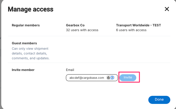This screenshot has height=109, width=176.
Task: Click the guest permissions description text
Action: coord(31,53)
